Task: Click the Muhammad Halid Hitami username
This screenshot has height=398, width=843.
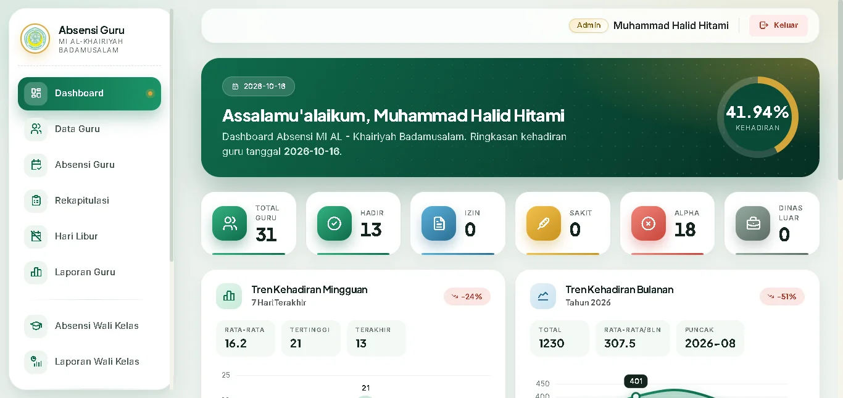Action: (x=671, y=25)
